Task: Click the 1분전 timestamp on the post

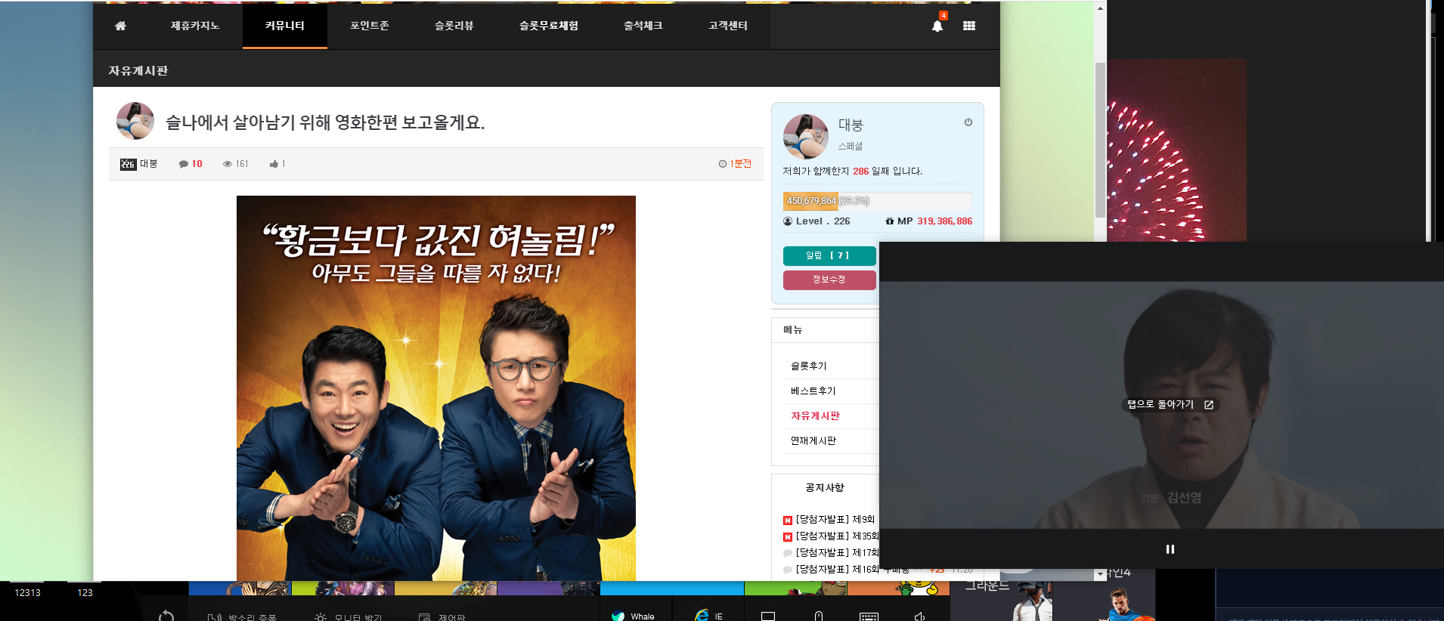Action: pos(741,164)
